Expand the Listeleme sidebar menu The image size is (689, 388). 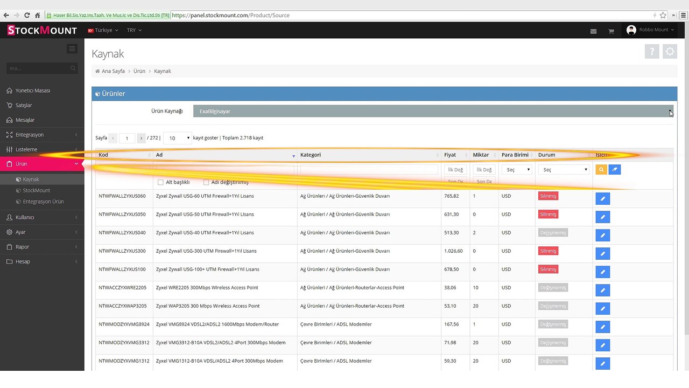[42, 149]
